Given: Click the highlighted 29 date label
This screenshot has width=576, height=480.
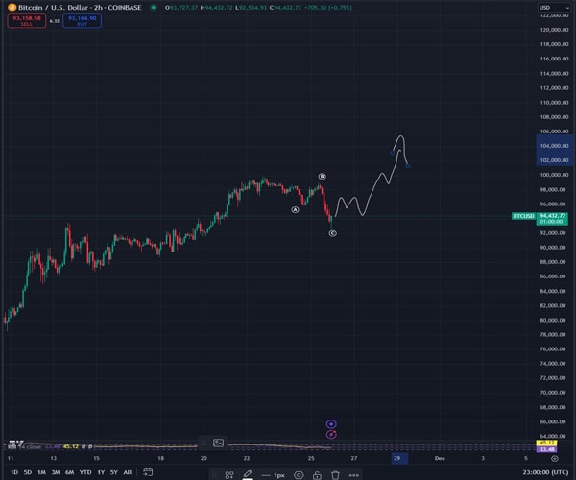Looking at the screenshot, I should click(x=399, y=458).
